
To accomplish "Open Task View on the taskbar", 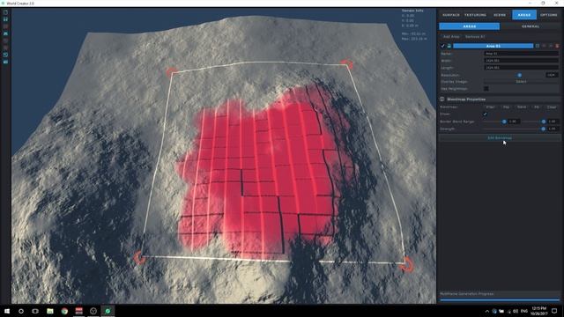I will tap(35, 311).
